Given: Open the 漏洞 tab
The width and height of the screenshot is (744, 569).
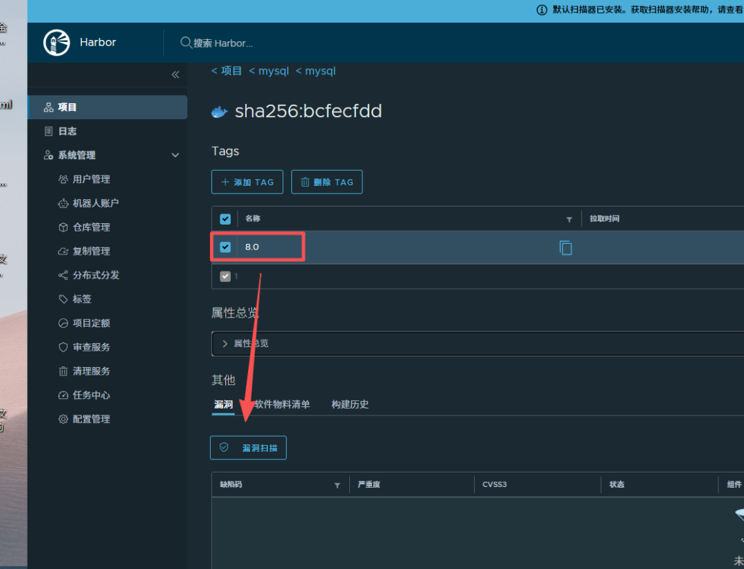Looking at the screenshot, I should point(223,404).
